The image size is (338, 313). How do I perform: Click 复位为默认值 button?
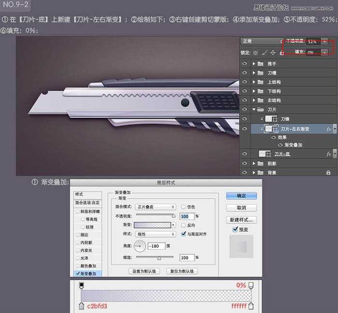tap(182, 271)
